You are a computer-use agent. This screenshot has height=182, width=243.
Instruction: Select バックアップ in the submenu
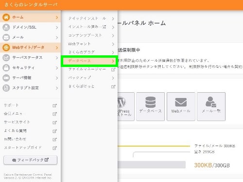(80, 78)
